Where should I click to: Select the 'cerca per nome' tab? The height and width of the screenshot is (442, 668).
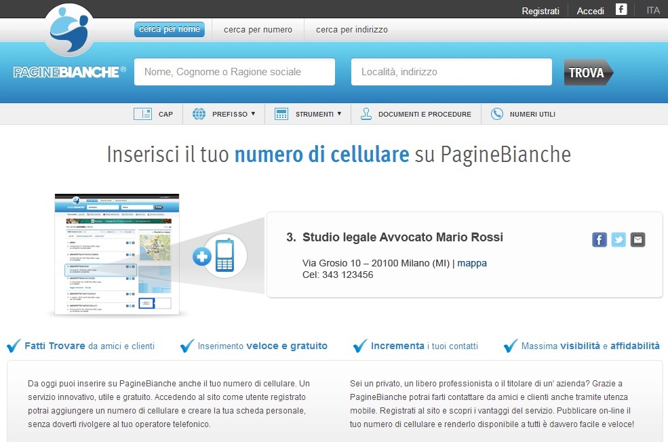tap(170, 29)
